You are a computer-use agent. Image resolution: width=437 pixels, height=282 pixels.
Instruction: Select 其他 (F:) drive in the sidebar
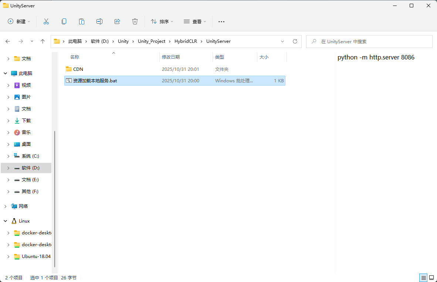click(x=26, y=192)
